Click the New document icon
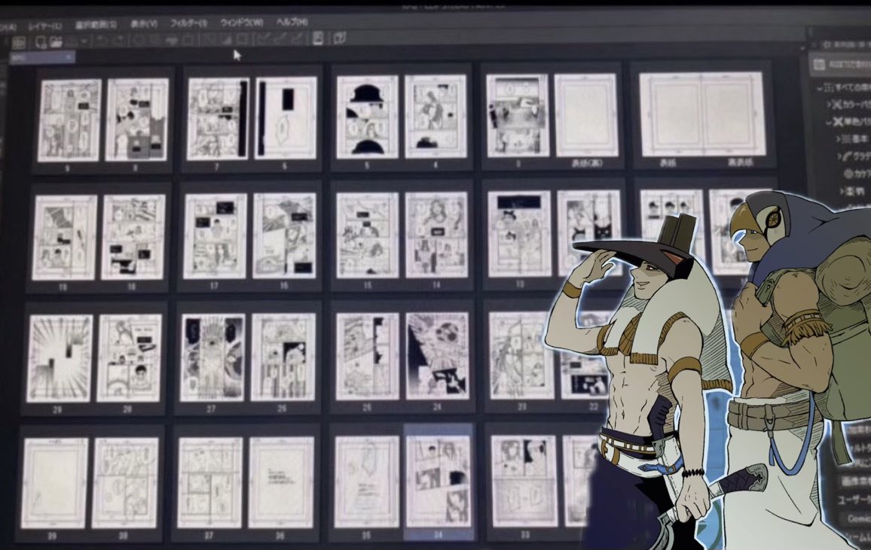 coord(41,42)
